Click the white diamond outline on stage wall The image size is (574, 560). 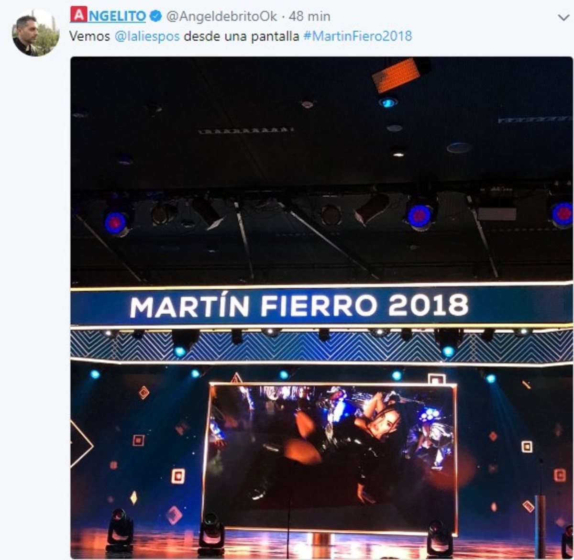click(x=80, y=443)
